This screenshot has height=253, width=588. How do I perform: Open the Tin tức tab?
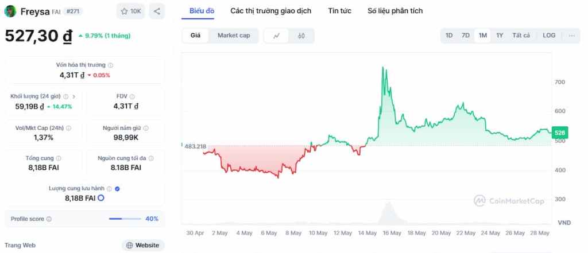click(339, 11)
